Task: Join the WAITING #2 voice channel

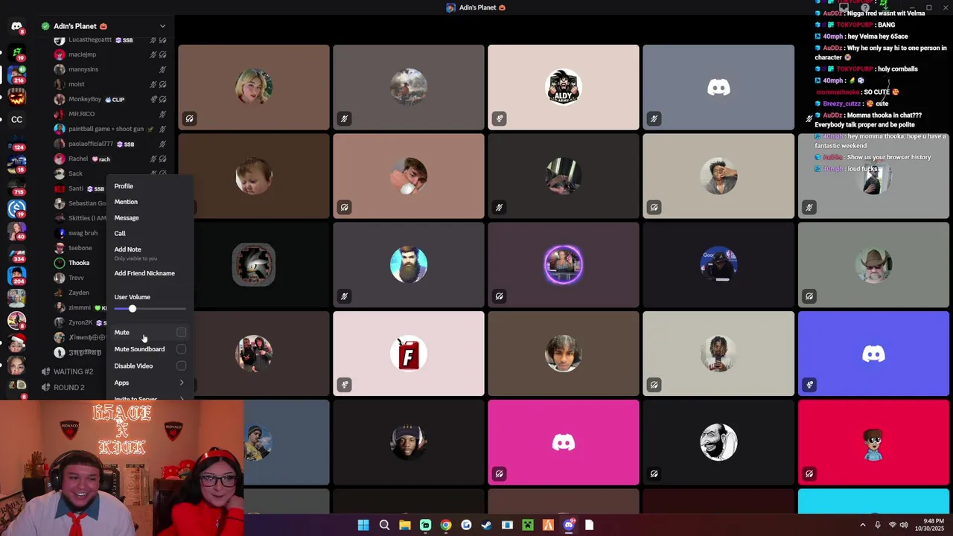Action: [x=73, y=371]
